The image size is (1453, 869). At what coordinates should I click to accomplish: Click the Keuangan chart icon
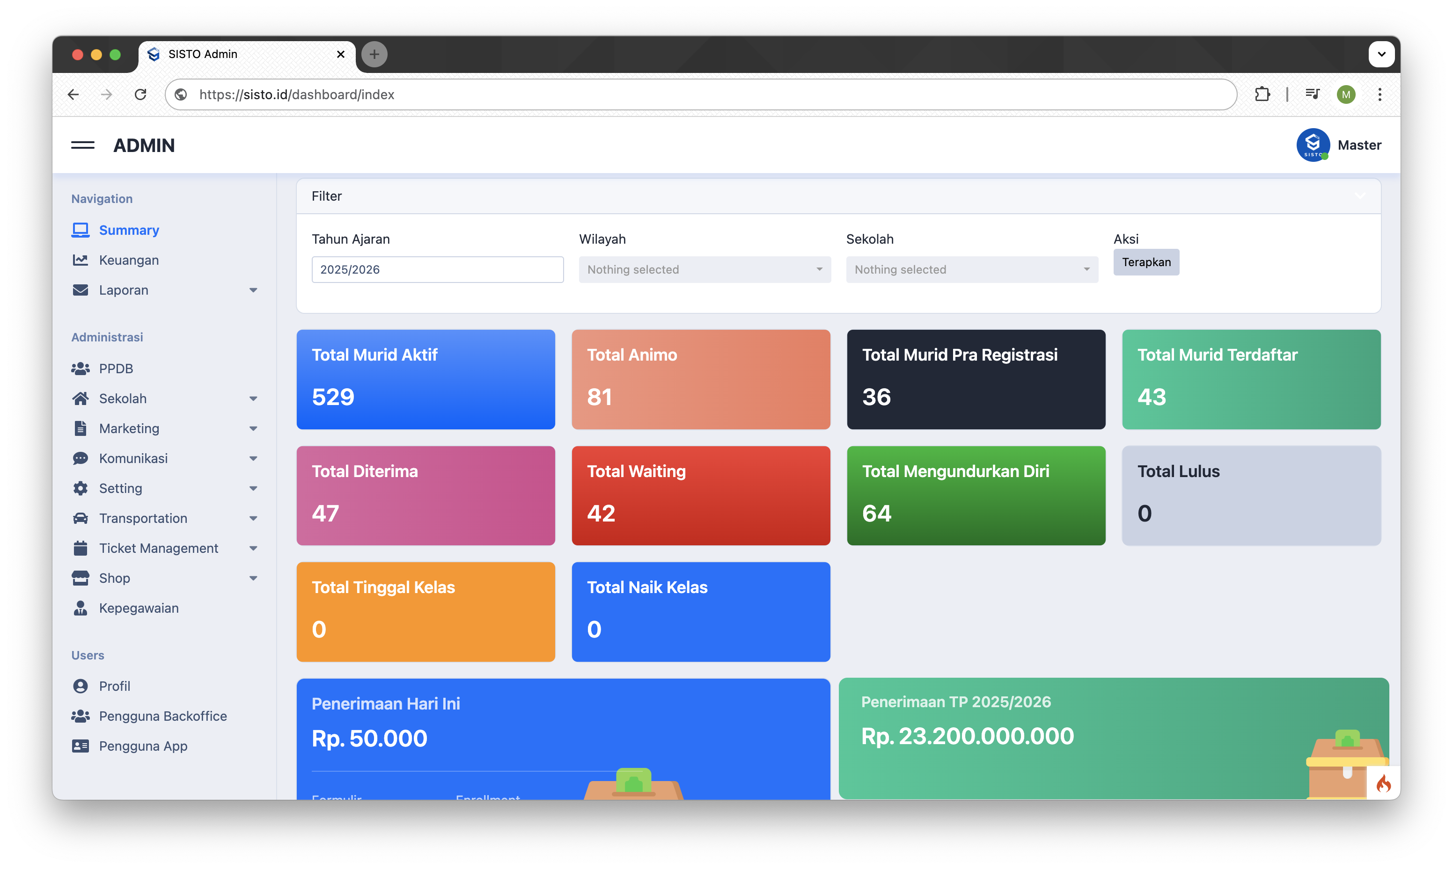[80, 260]
